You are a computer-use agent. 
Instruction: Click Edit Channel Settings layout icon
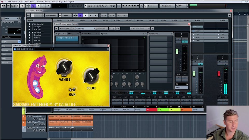56,29
